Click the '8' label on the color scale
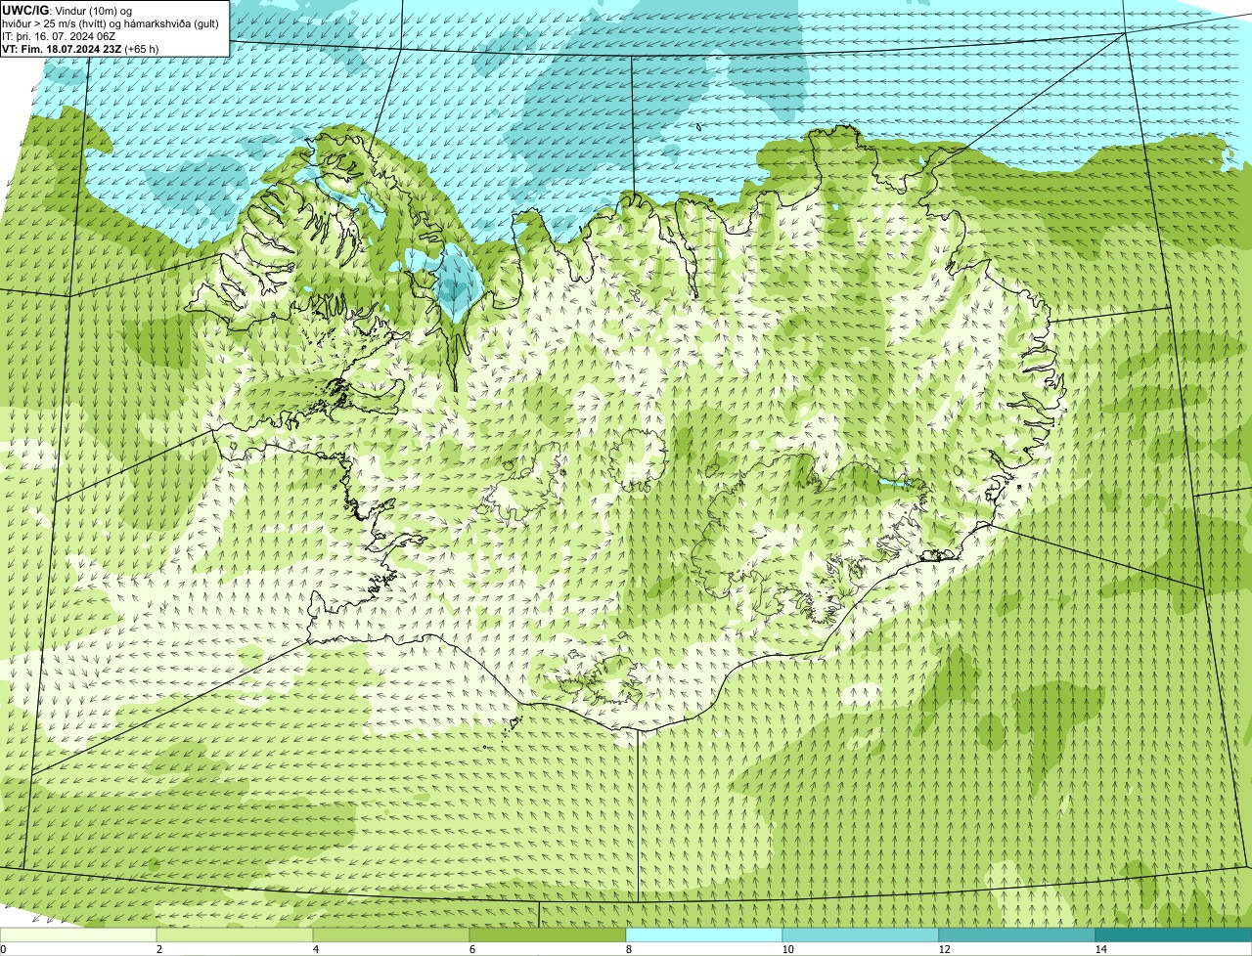The image size is (1252, 956). tap(628, 949)
